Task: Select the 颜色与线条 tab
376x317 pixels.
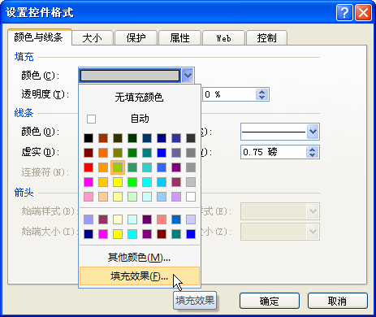Action: pyautogui.click(x=40, y=37)
